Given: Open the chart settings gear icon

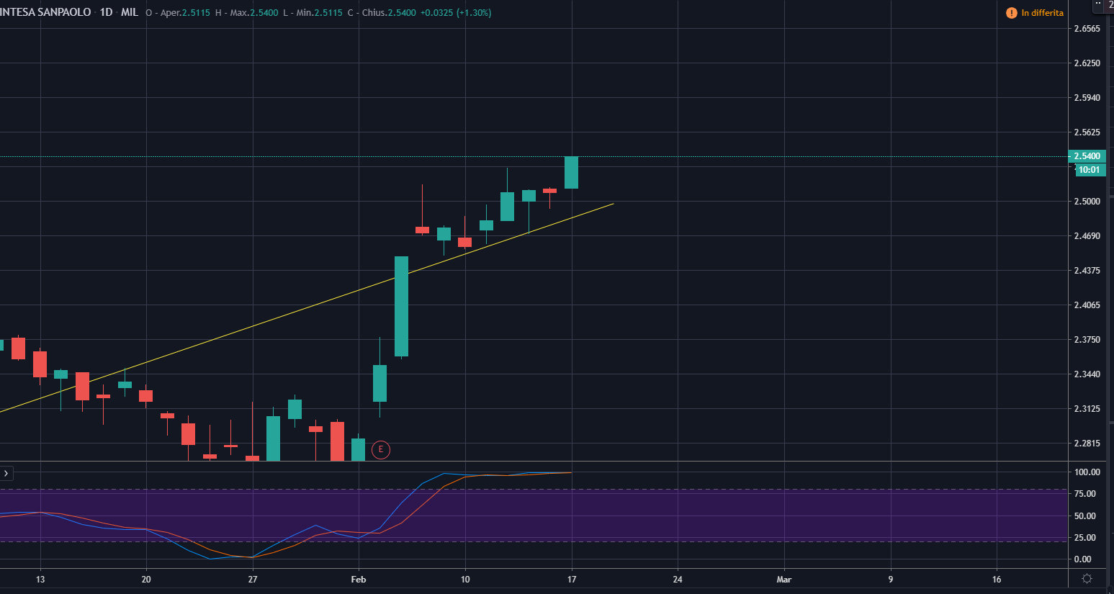Looking at the screenshot, I should pyautogui.click(x=1087, y=579).
